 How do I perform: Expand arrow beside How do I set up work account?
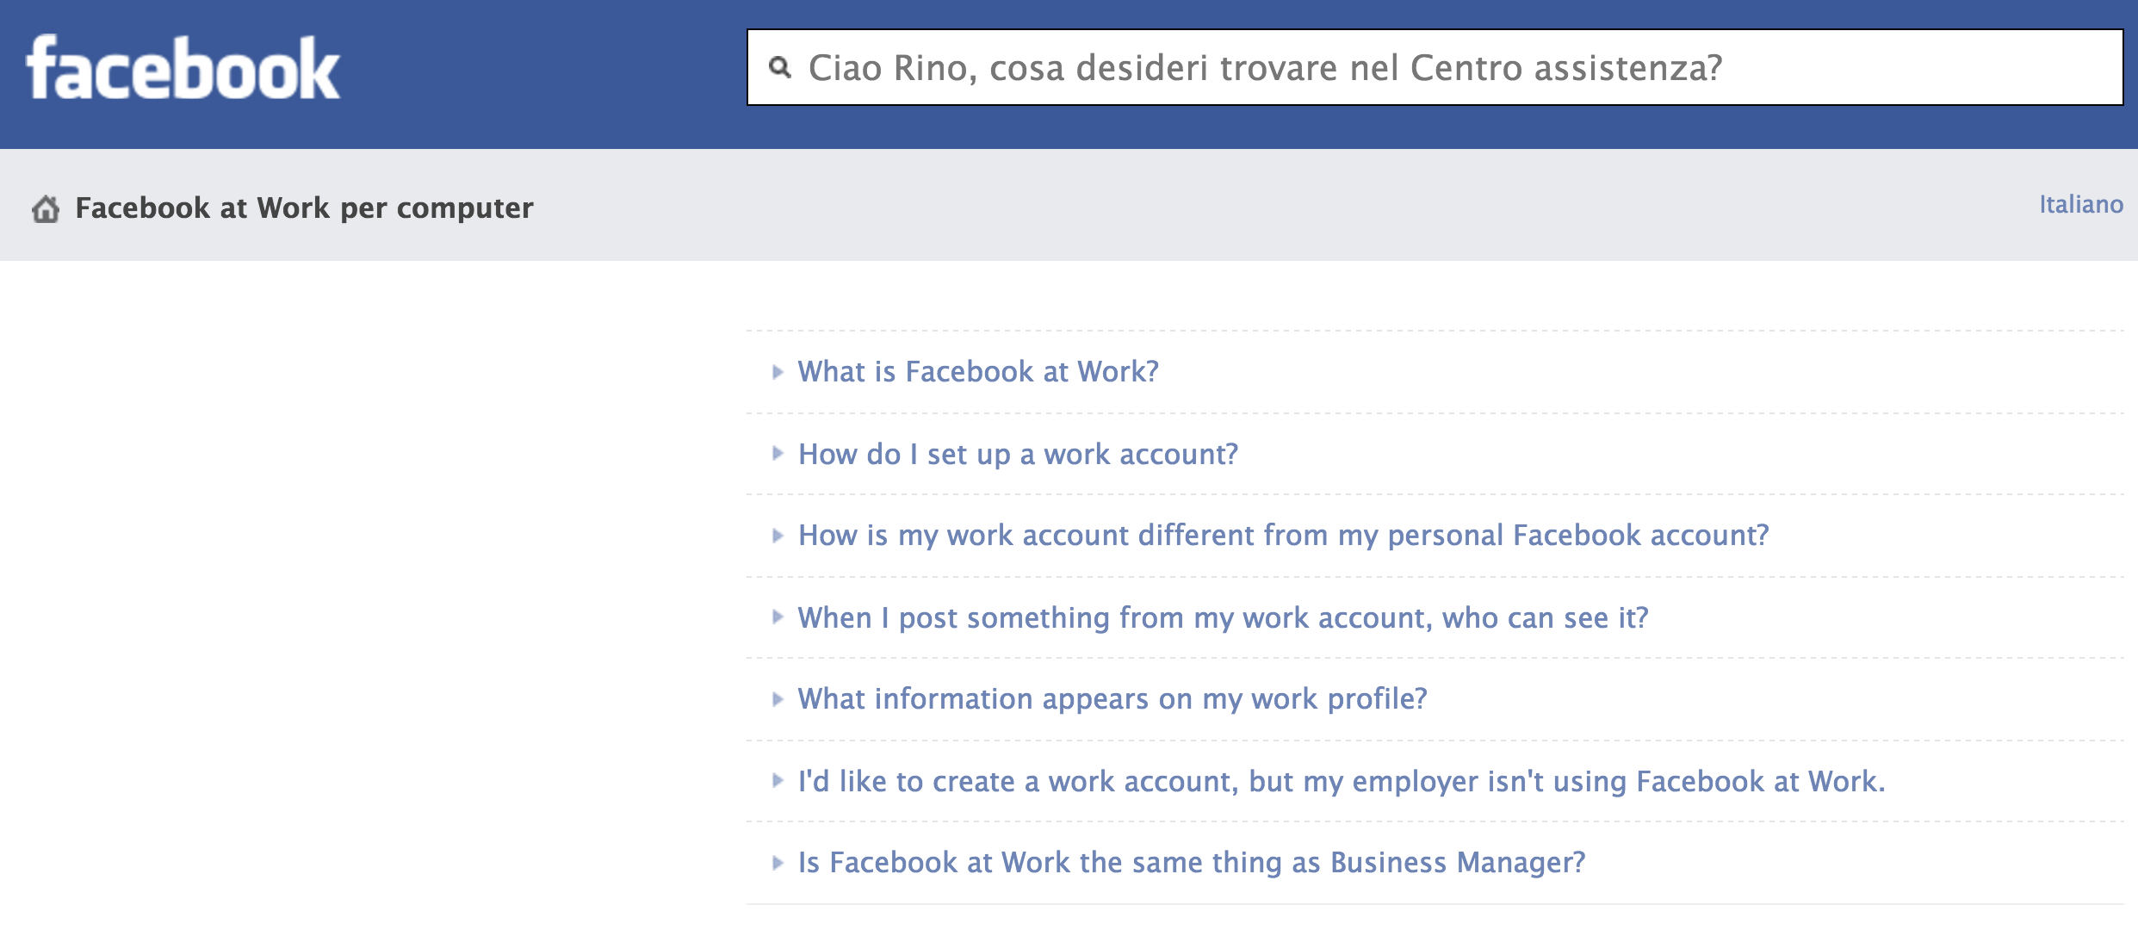coord(778,454)
